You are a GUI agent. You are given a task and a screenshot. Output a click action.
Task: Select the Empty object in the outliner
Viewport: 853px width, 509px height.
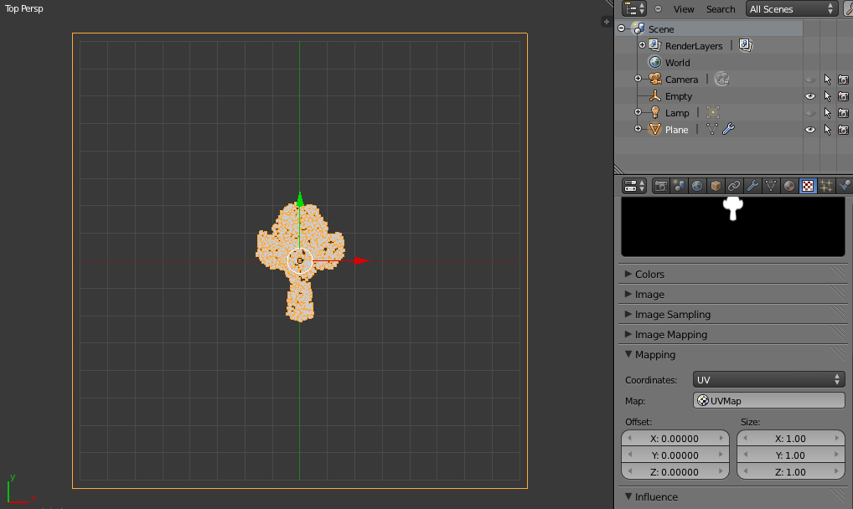679,97
